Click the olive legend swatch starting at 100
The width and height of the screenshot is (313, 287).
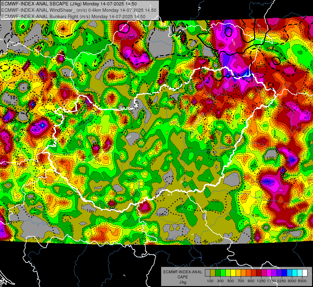[x=213, y=273]
